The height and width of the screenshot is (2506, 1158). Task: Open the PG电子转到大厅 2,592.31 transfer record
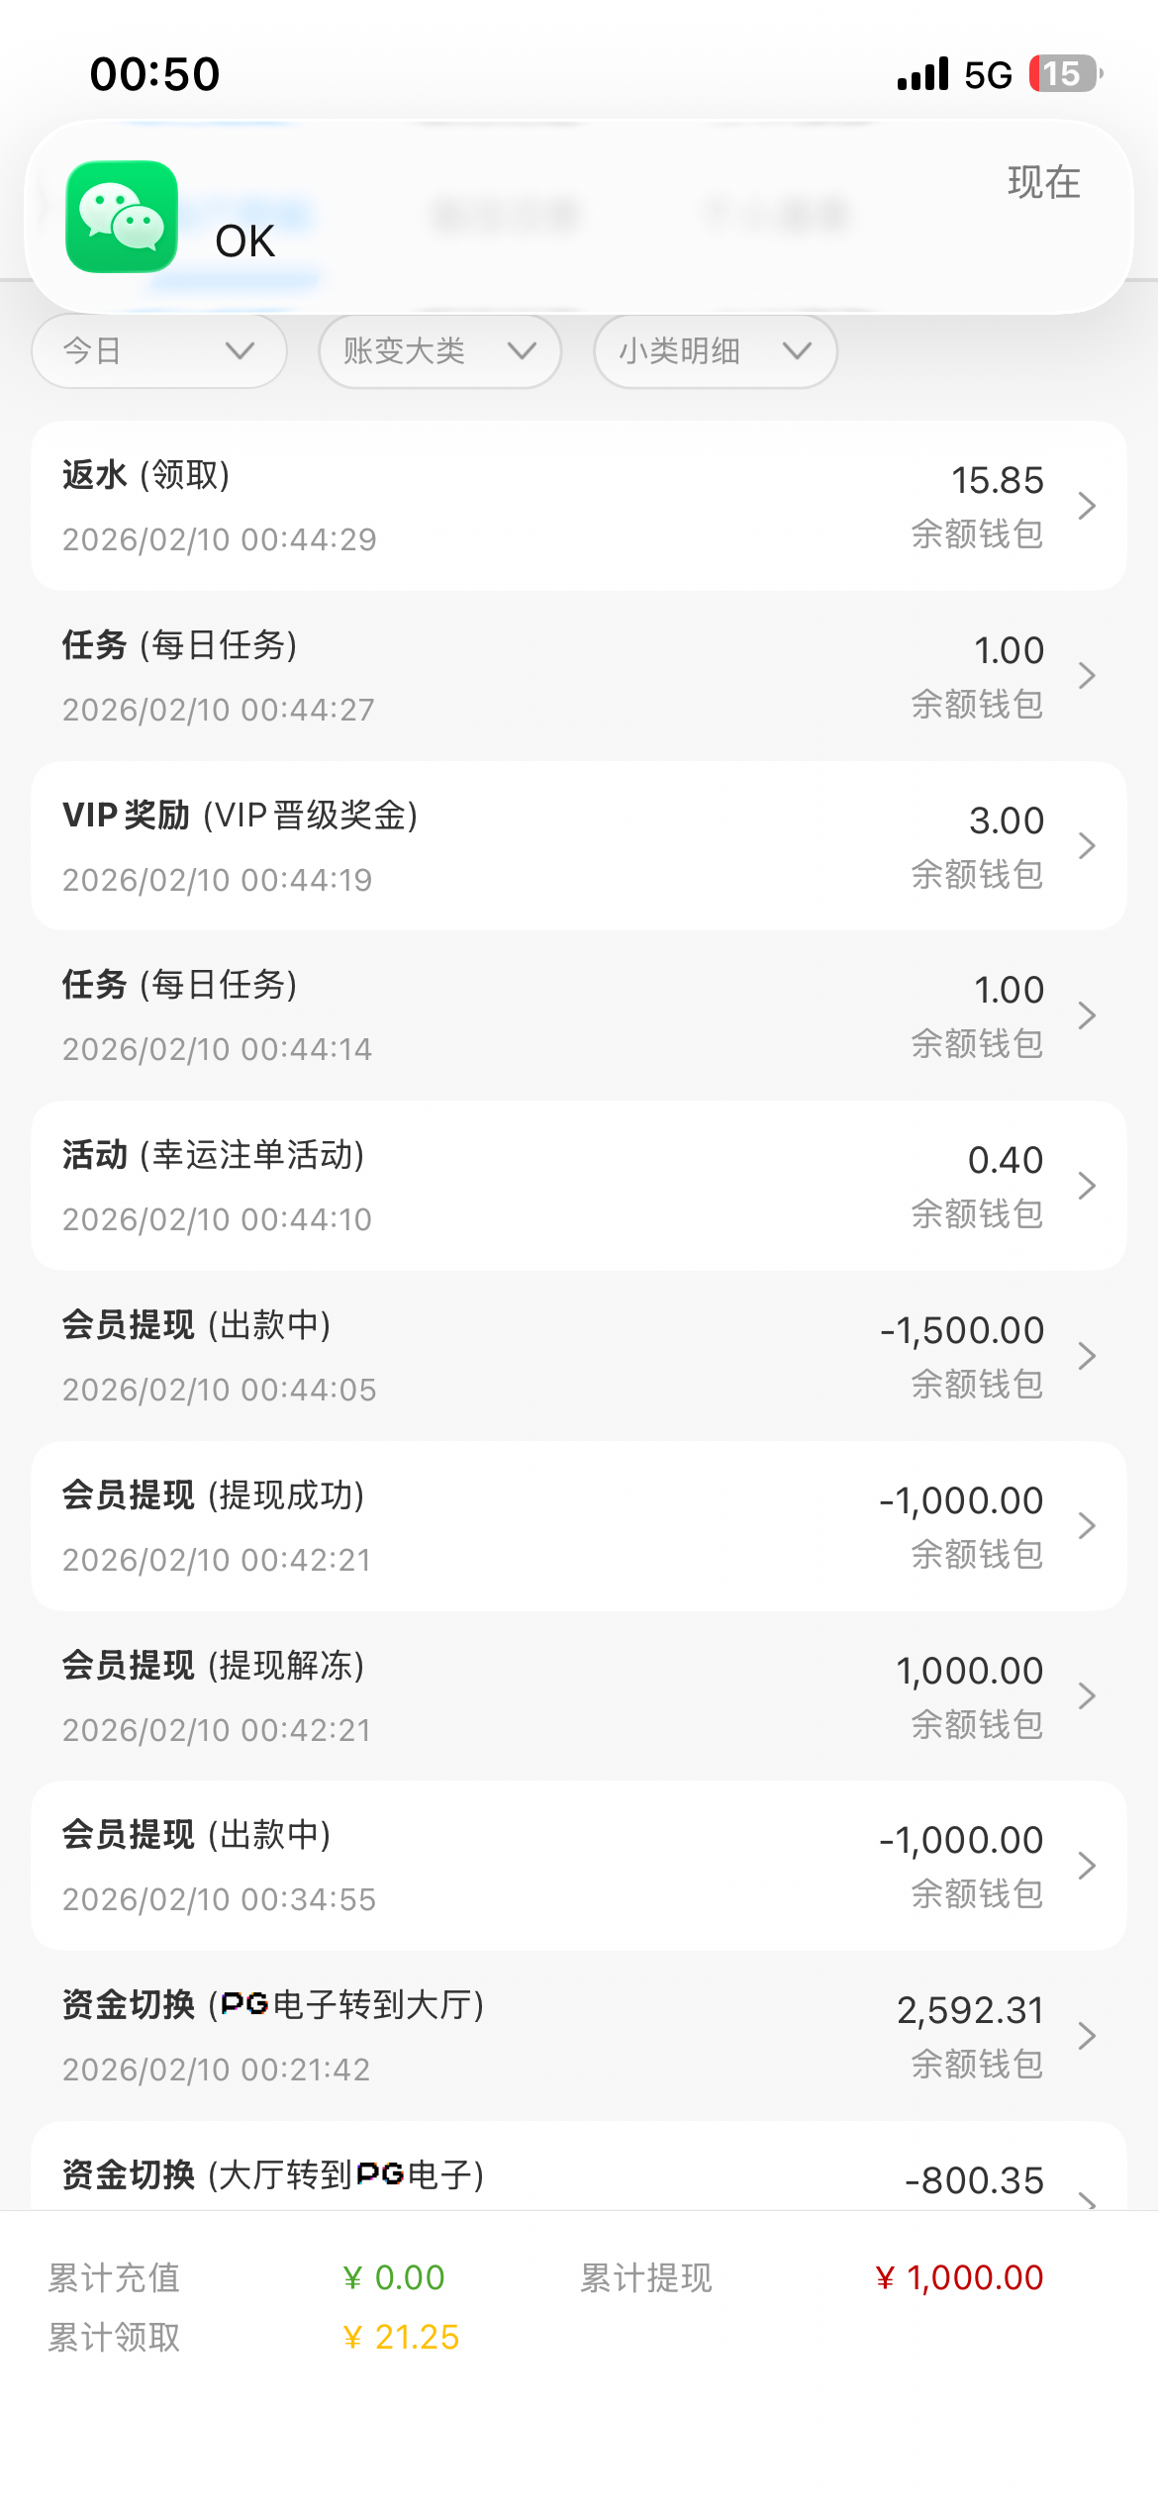pos(578,2036)
